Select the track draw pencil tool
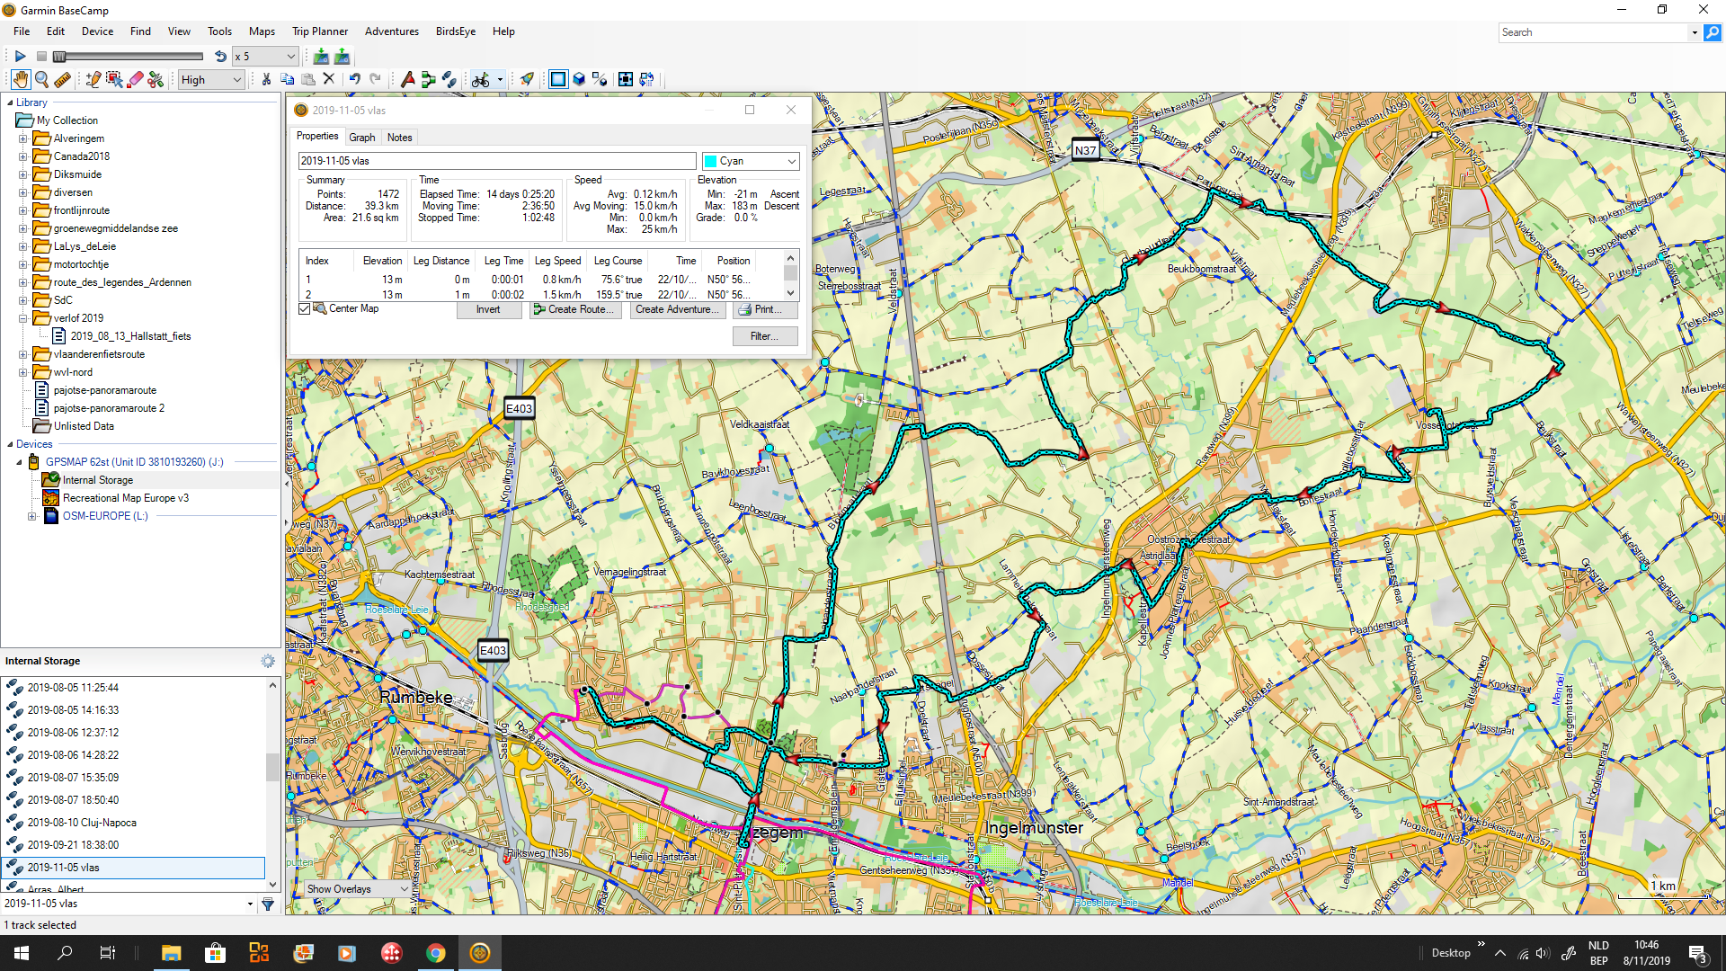1726x971 pixels. click(x=93, y=80)
